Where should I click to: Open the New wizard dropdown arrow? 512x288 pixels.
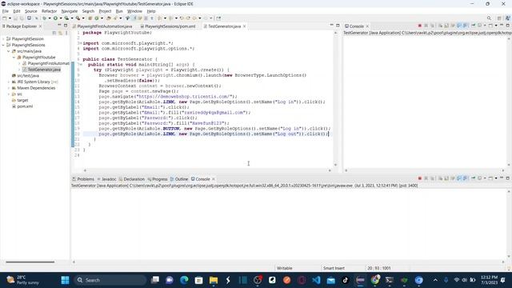tap(10, 18)
